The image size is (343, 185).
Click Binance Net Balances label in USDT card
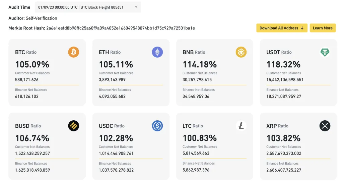[x=282, y=89]
